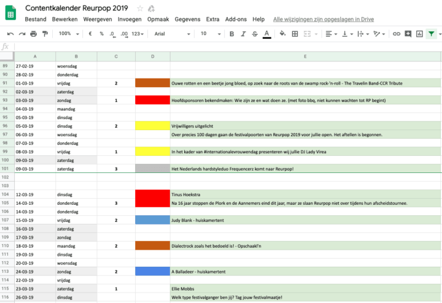Open the fill color picker
442x303 pixels.
282,34
